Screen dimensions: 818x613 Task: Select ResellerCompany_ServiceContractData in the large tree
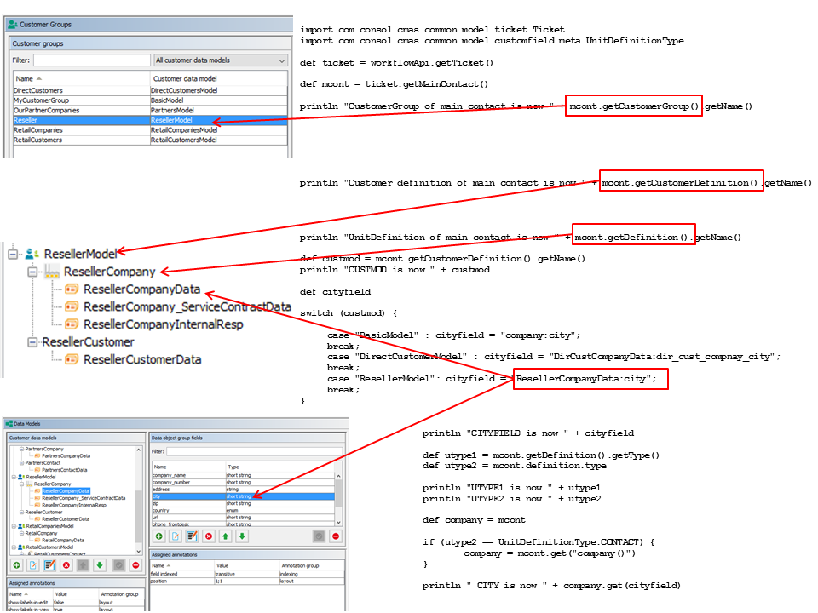[187, 306]
